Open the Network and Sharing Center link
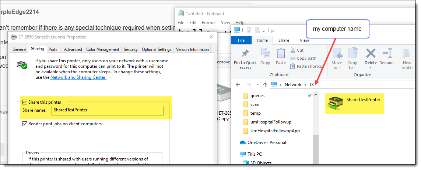This screenshot has height=170, width=421. click(78, 77)
